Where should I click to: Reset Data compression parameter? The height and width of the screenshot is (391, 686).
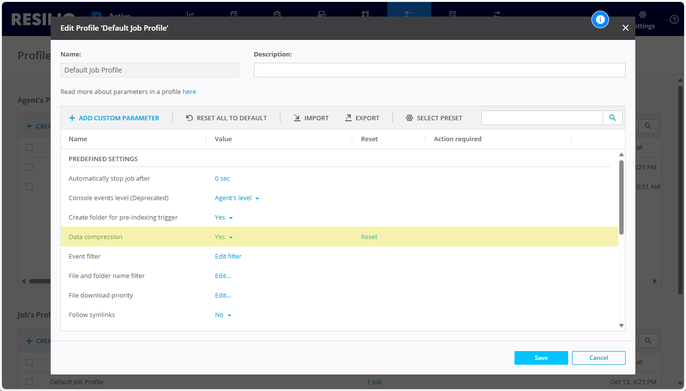point(369,237)
